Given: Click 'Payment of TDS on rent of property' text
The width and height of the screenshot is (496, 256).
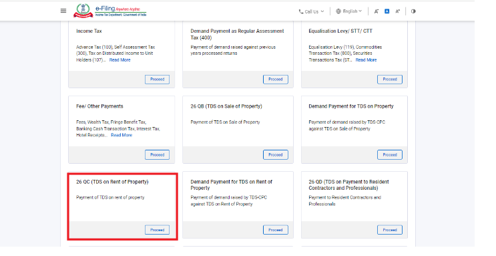Looking at the screenshot, I should coord(110,197).
